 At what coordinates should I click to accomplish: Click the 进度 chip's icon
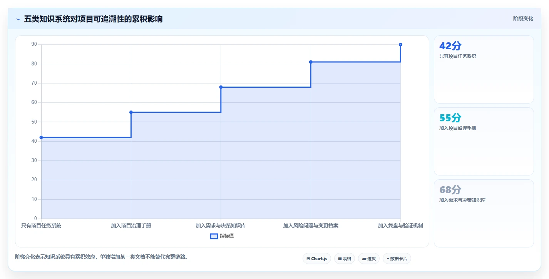click(364, 259)
